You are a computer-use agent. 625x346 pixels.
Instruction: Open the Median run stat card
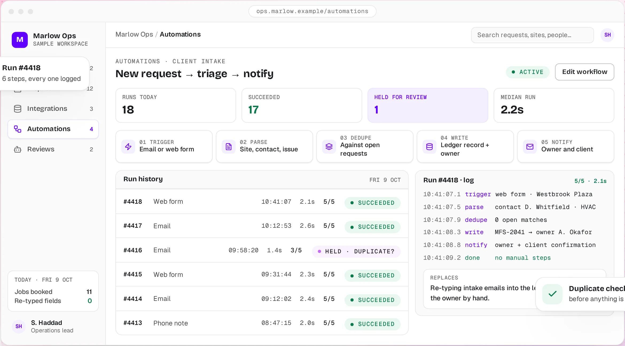pos(554,105)
